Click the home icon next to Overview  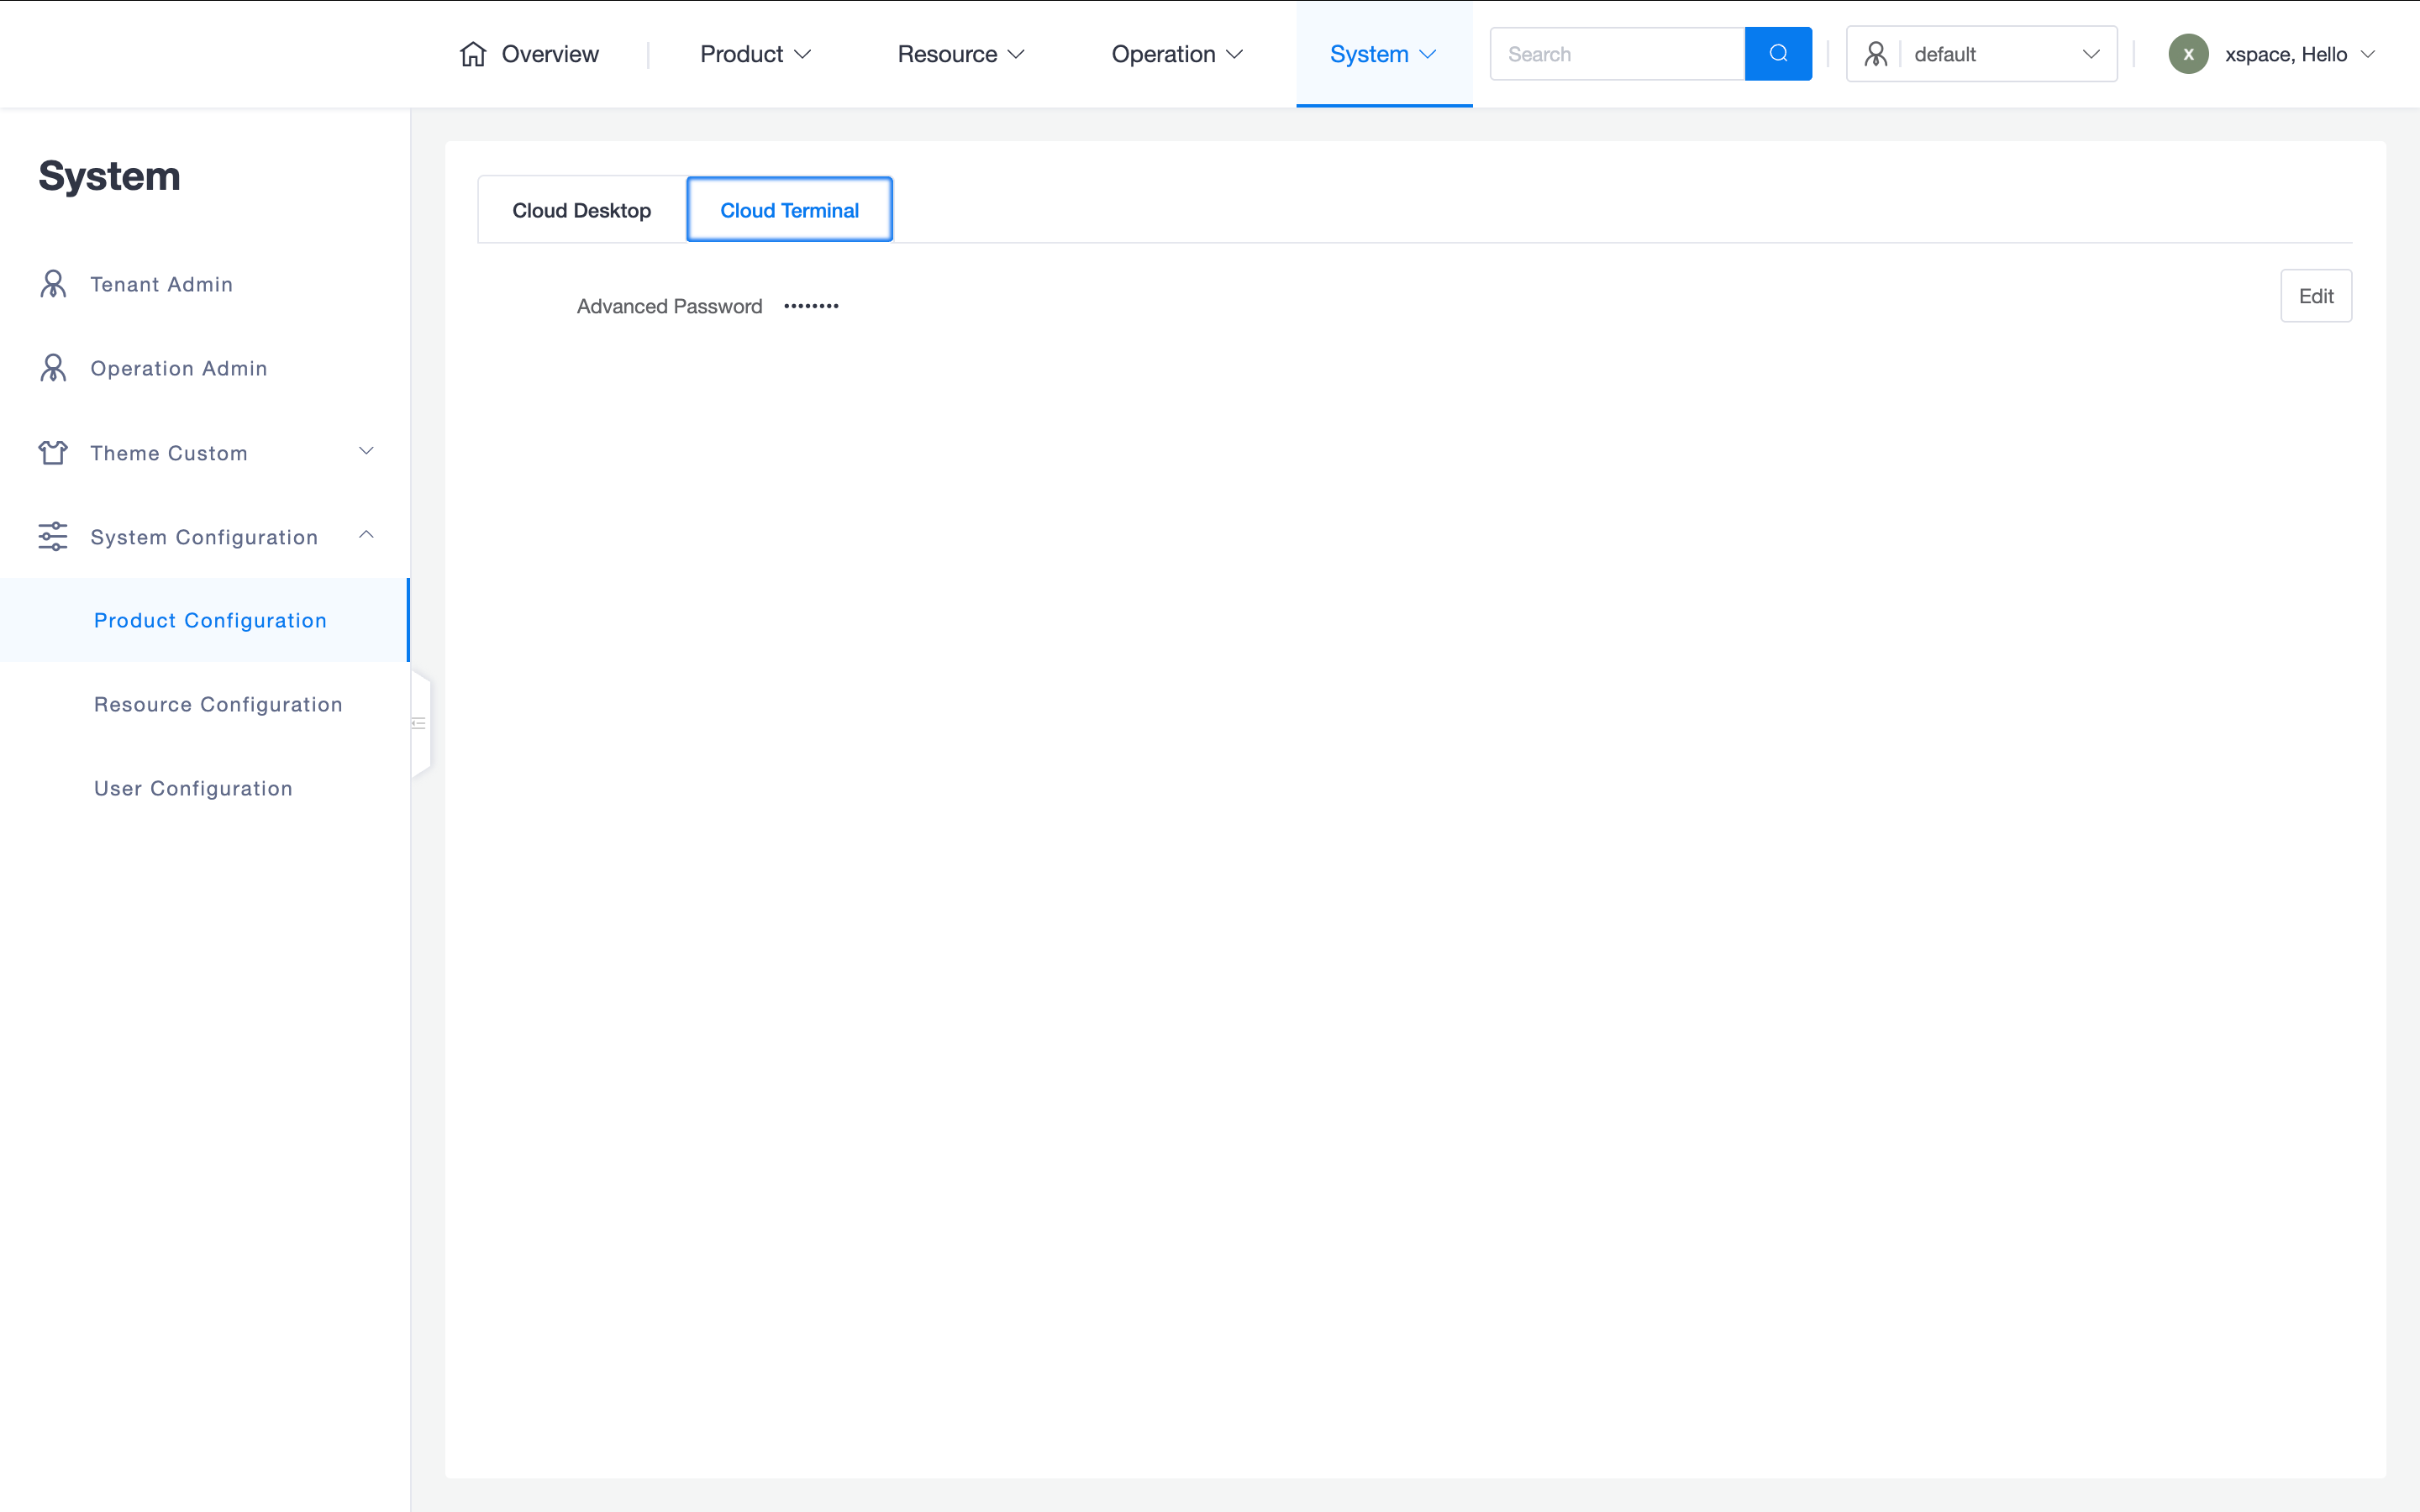(x=473, y=54)
